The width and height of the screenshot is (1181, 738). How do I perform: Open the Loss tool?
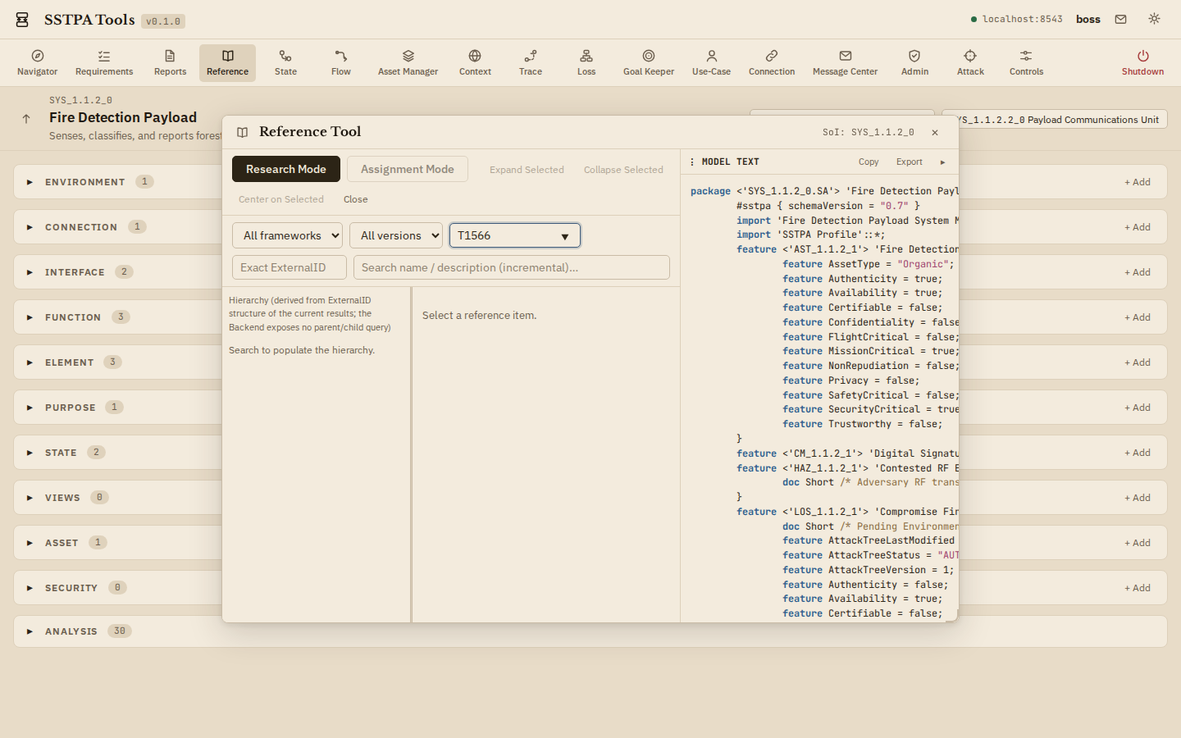[x=586, y=63]
